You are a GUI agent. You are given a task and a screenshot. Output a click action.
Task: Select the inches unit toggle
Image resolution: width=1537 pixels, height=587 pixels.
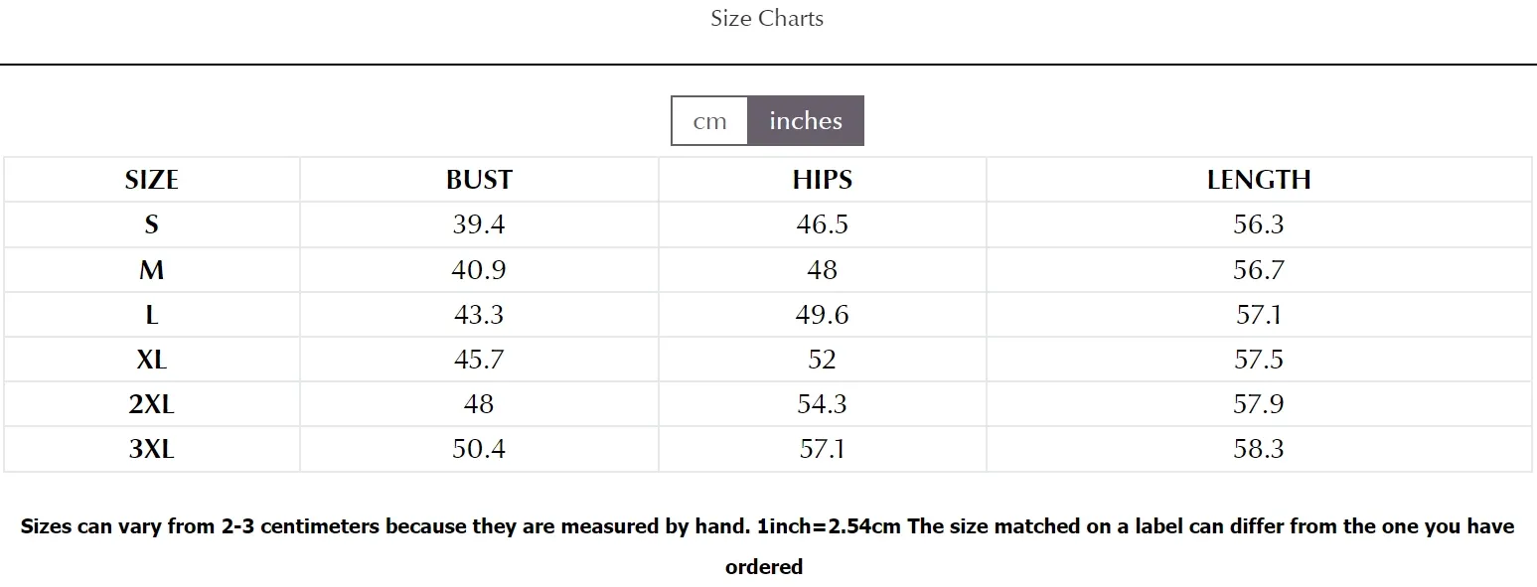point(806,121)
